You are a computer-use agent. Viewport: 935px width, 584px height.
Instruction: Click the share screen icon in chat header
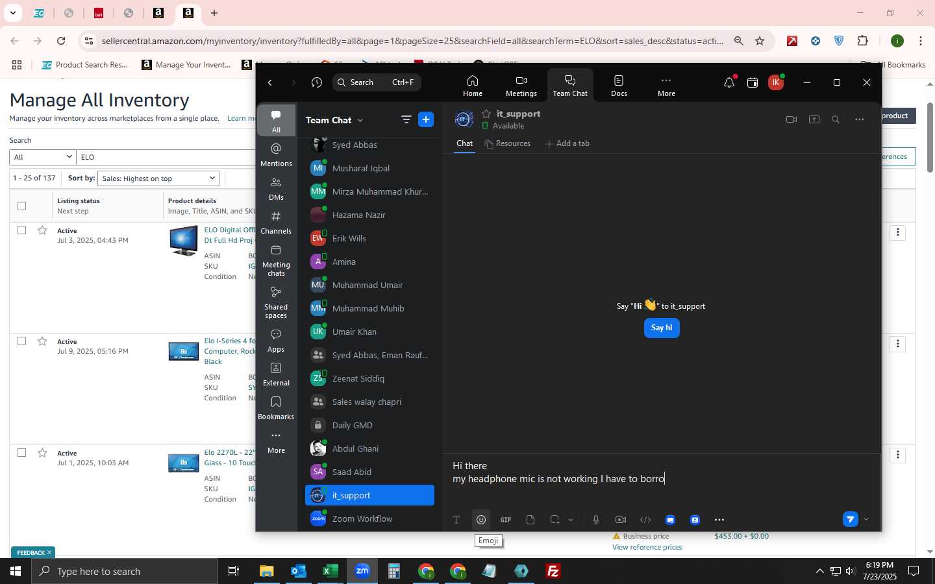pyautogui.click(x=814, y=119)
